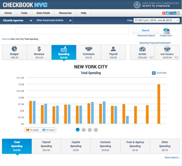Select the third chart carousel dot
Viewport: 182px width, 166px height.
click(x=90, y=130)
